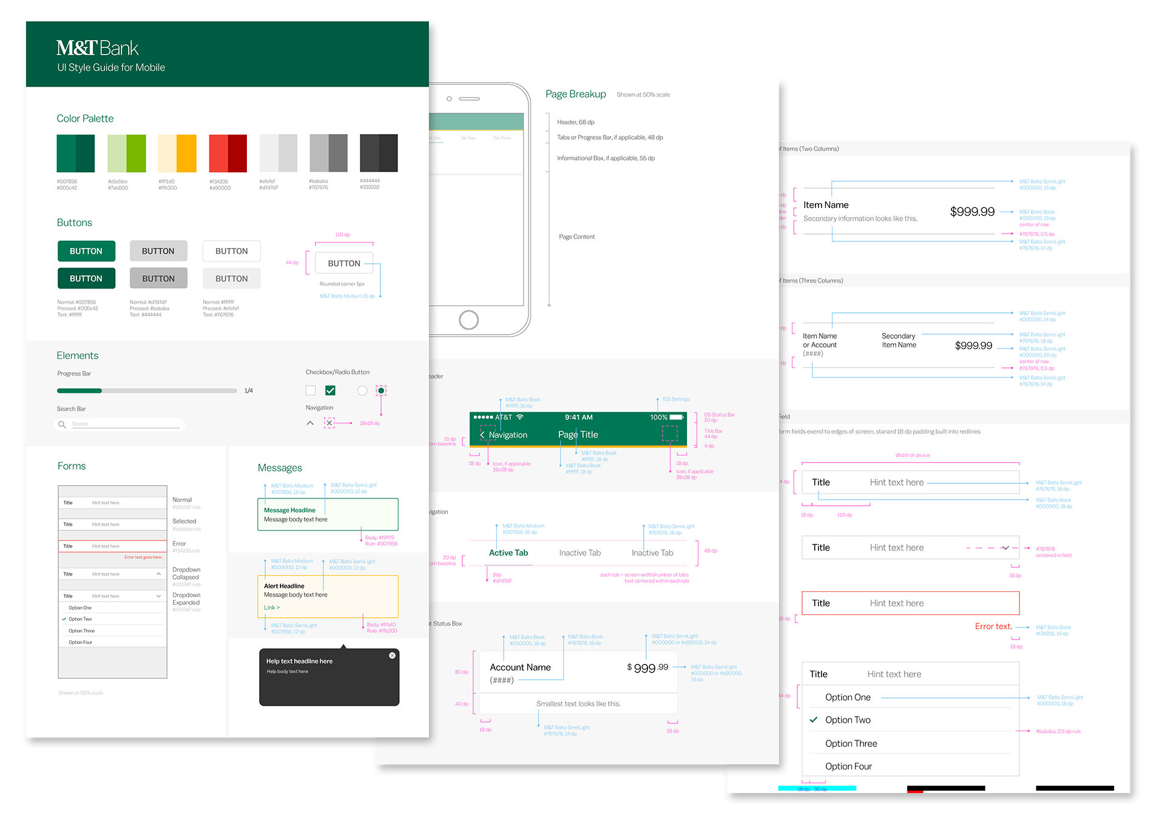Viewport: 1165px width, 824px height.
Task: Click the top green BUTTON
Action: click(x=86, y=251)
